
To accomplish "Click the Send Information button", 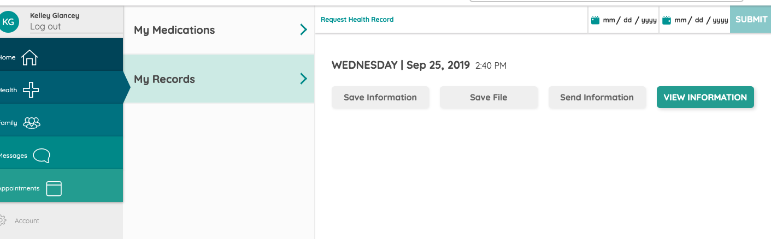I will coord(597,97).
